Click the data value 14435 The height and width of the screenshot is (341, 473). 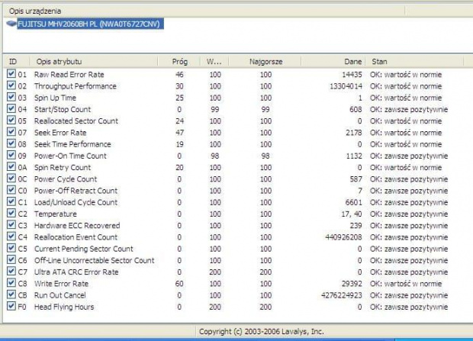click(x=352, y=75)
